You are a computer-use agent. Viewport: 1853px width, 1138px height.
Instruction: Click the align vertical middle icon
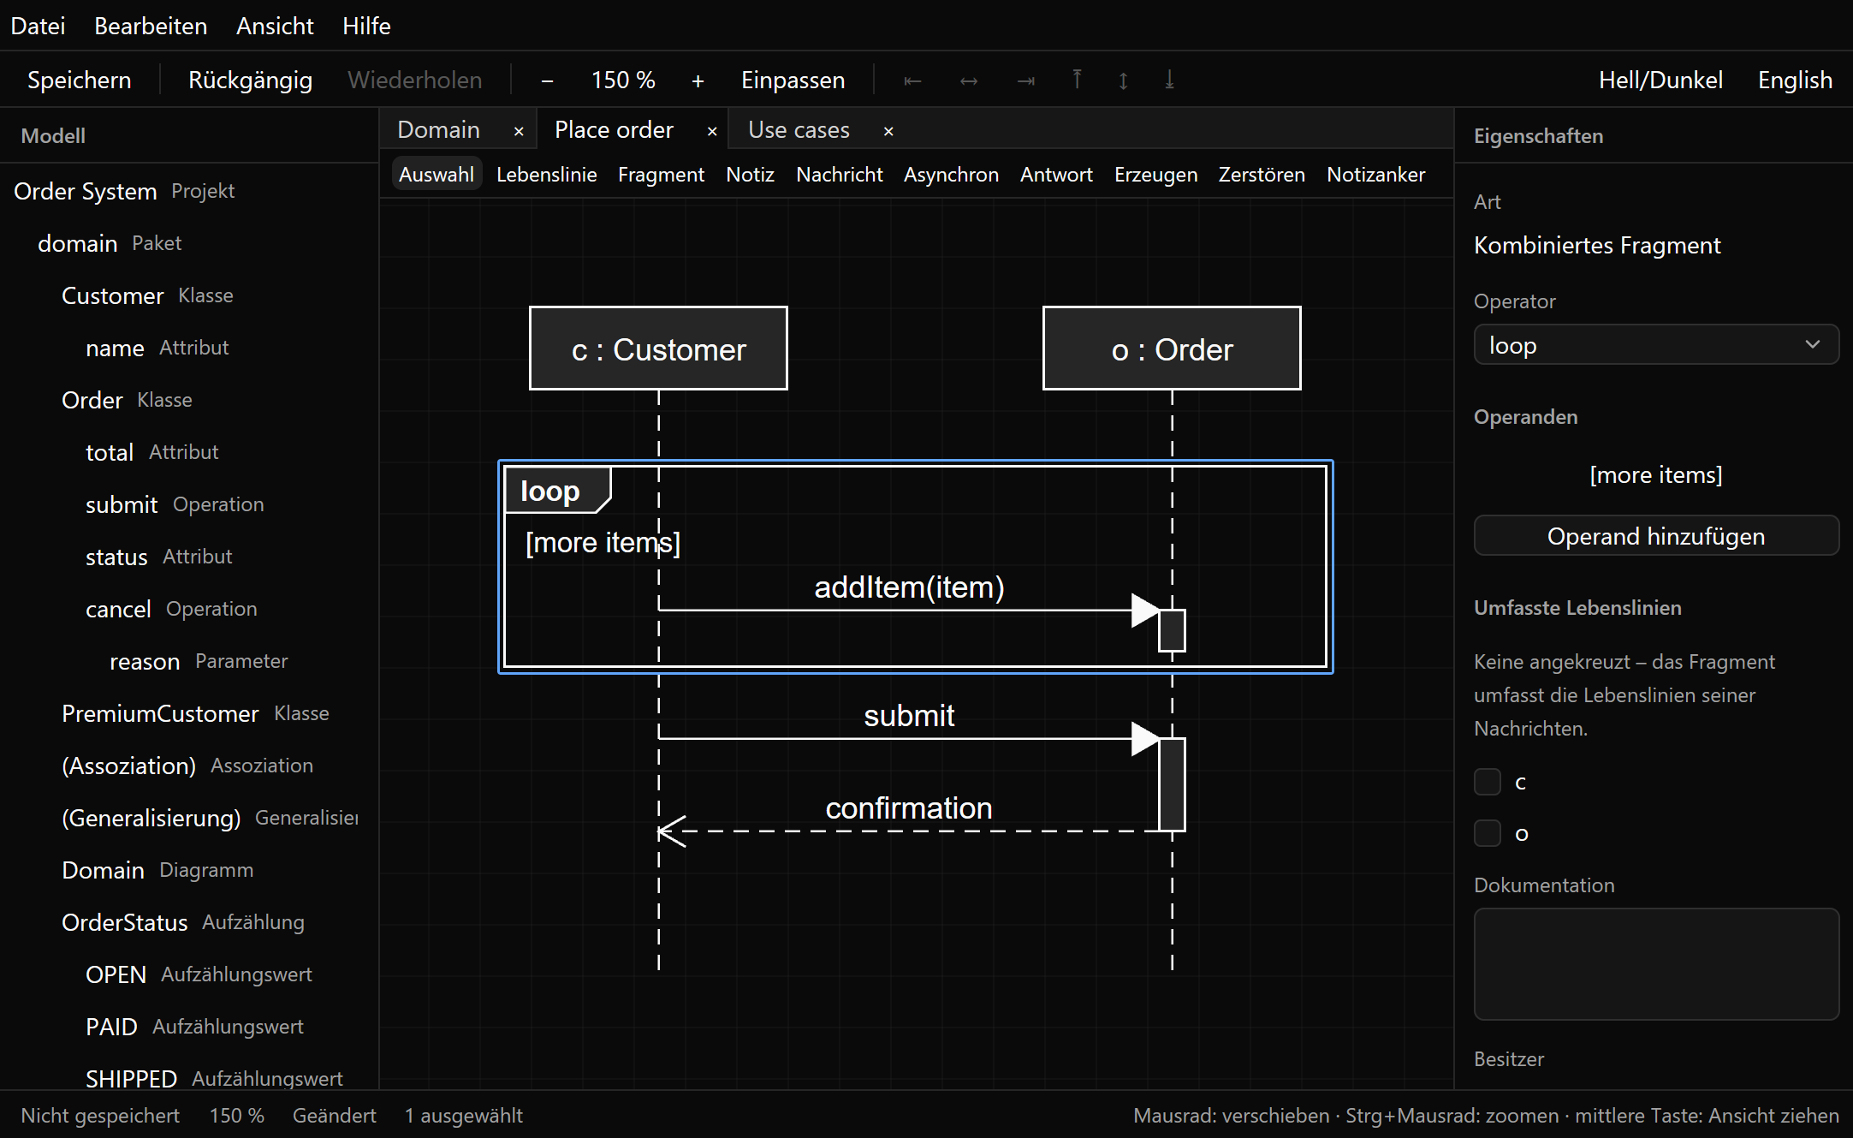pyautogui.click(x=1123, y=80)
